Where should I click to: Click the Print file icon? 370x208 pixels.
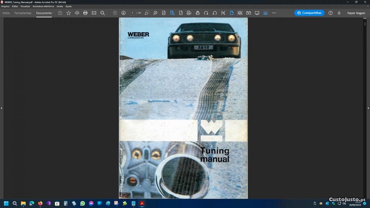[85, 13]
